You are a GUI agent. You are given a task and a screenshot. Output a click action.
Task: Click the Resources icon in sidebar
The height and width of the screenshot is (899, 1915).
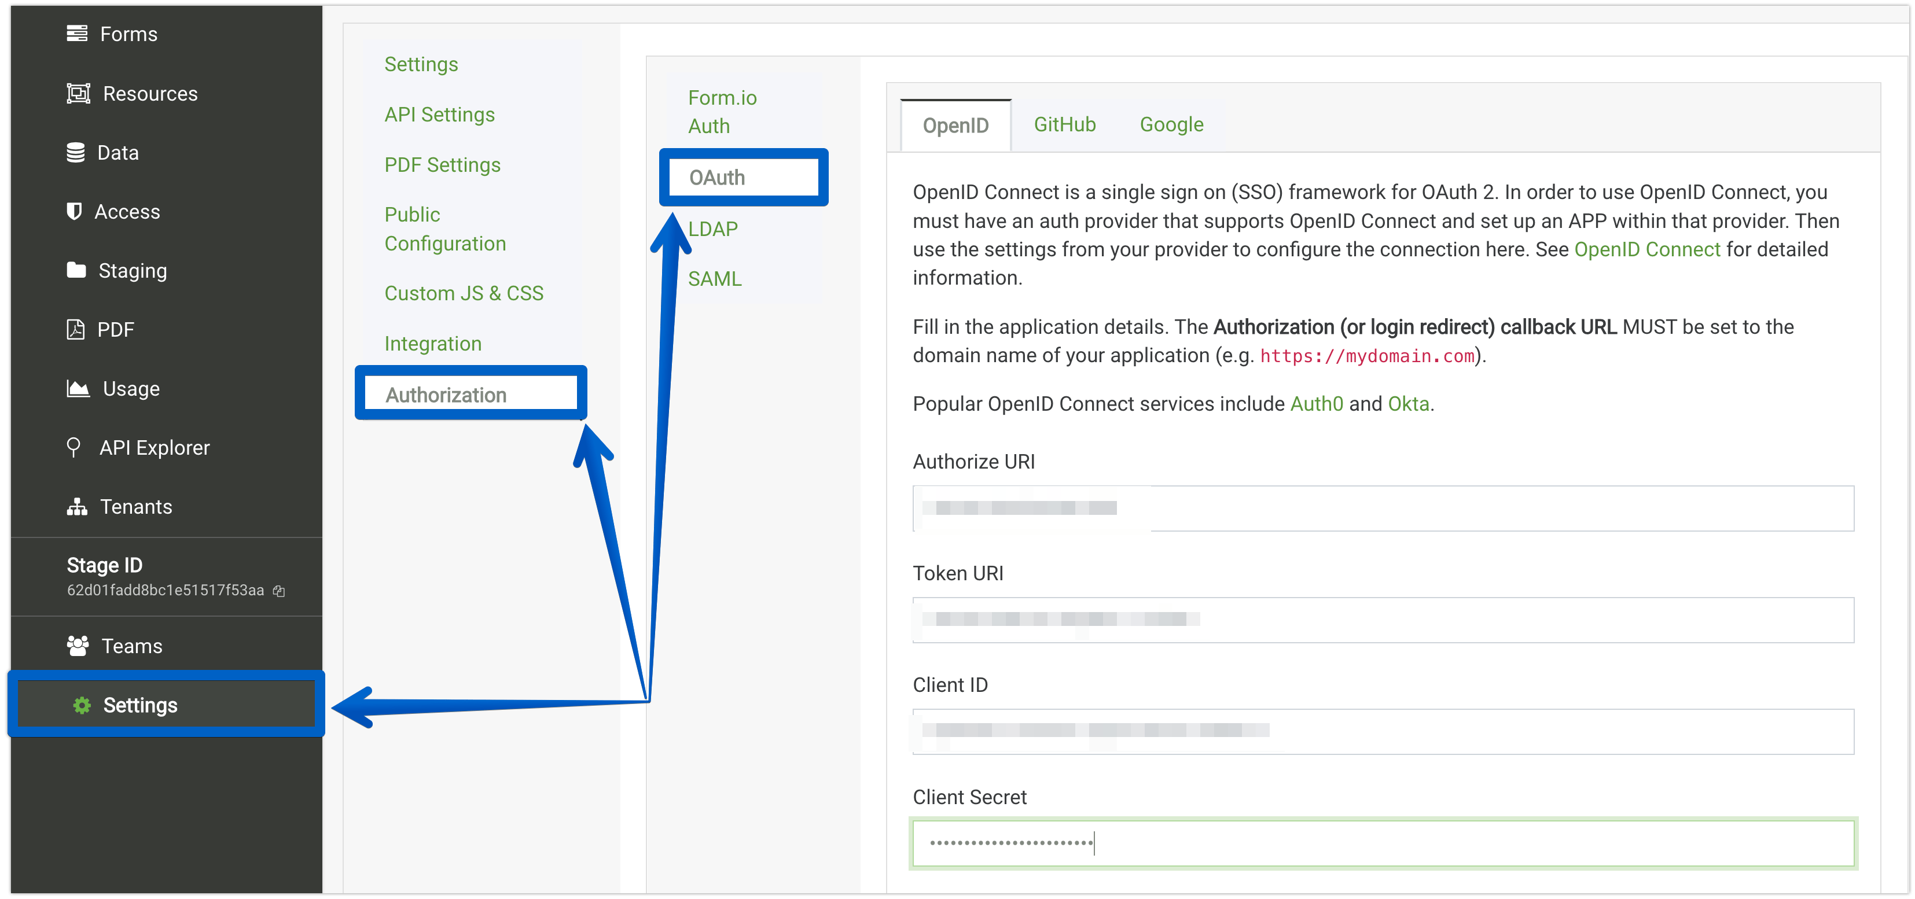78,94
